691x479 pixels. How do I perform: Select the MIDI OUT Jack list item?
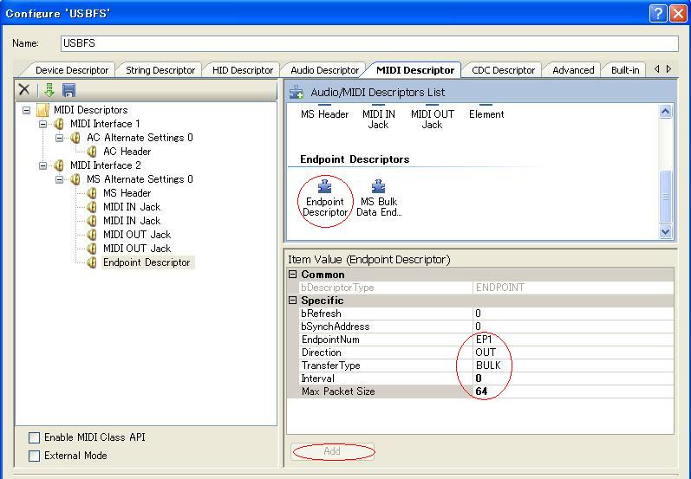pos(433,118)
